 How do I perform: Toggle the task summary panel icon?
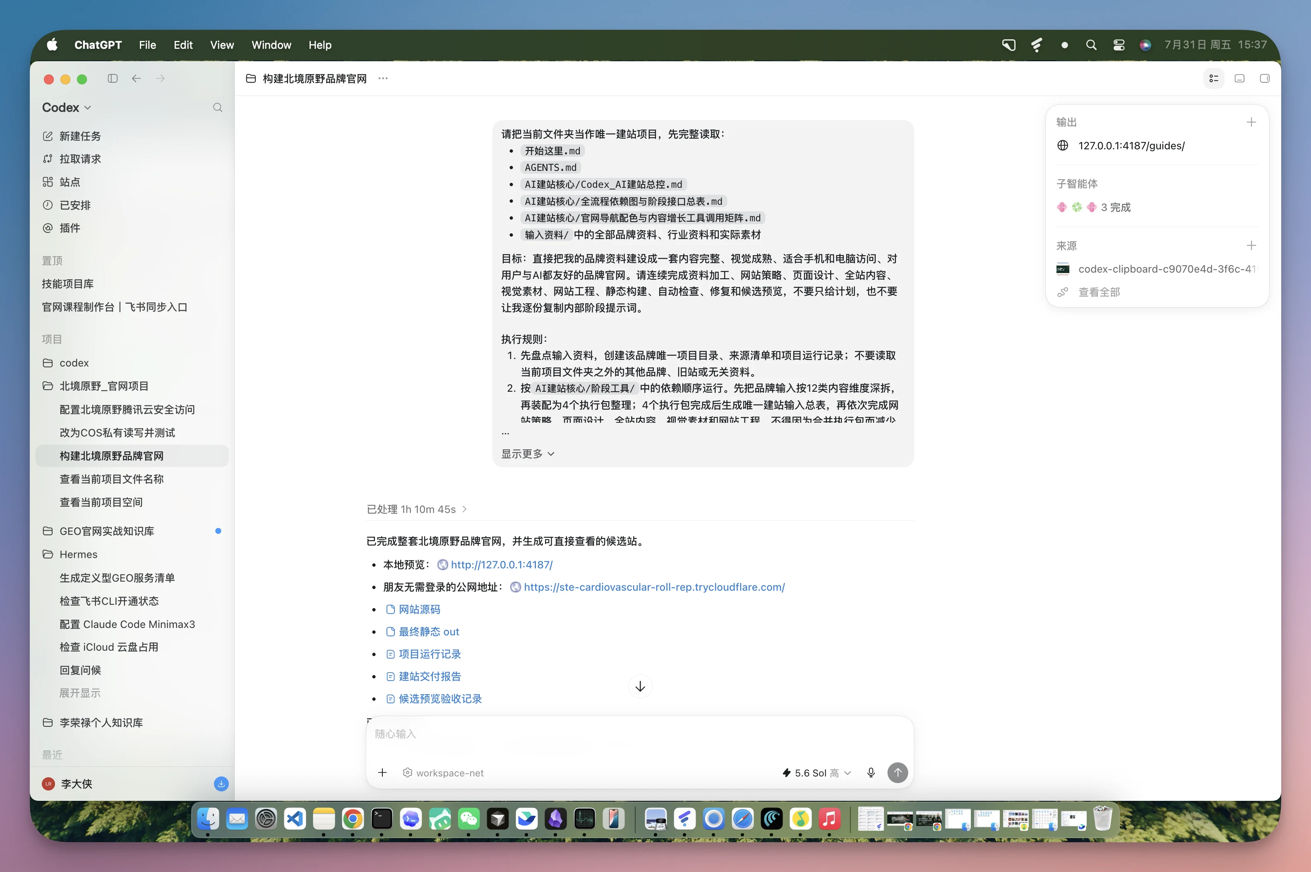pos(1214,79)
